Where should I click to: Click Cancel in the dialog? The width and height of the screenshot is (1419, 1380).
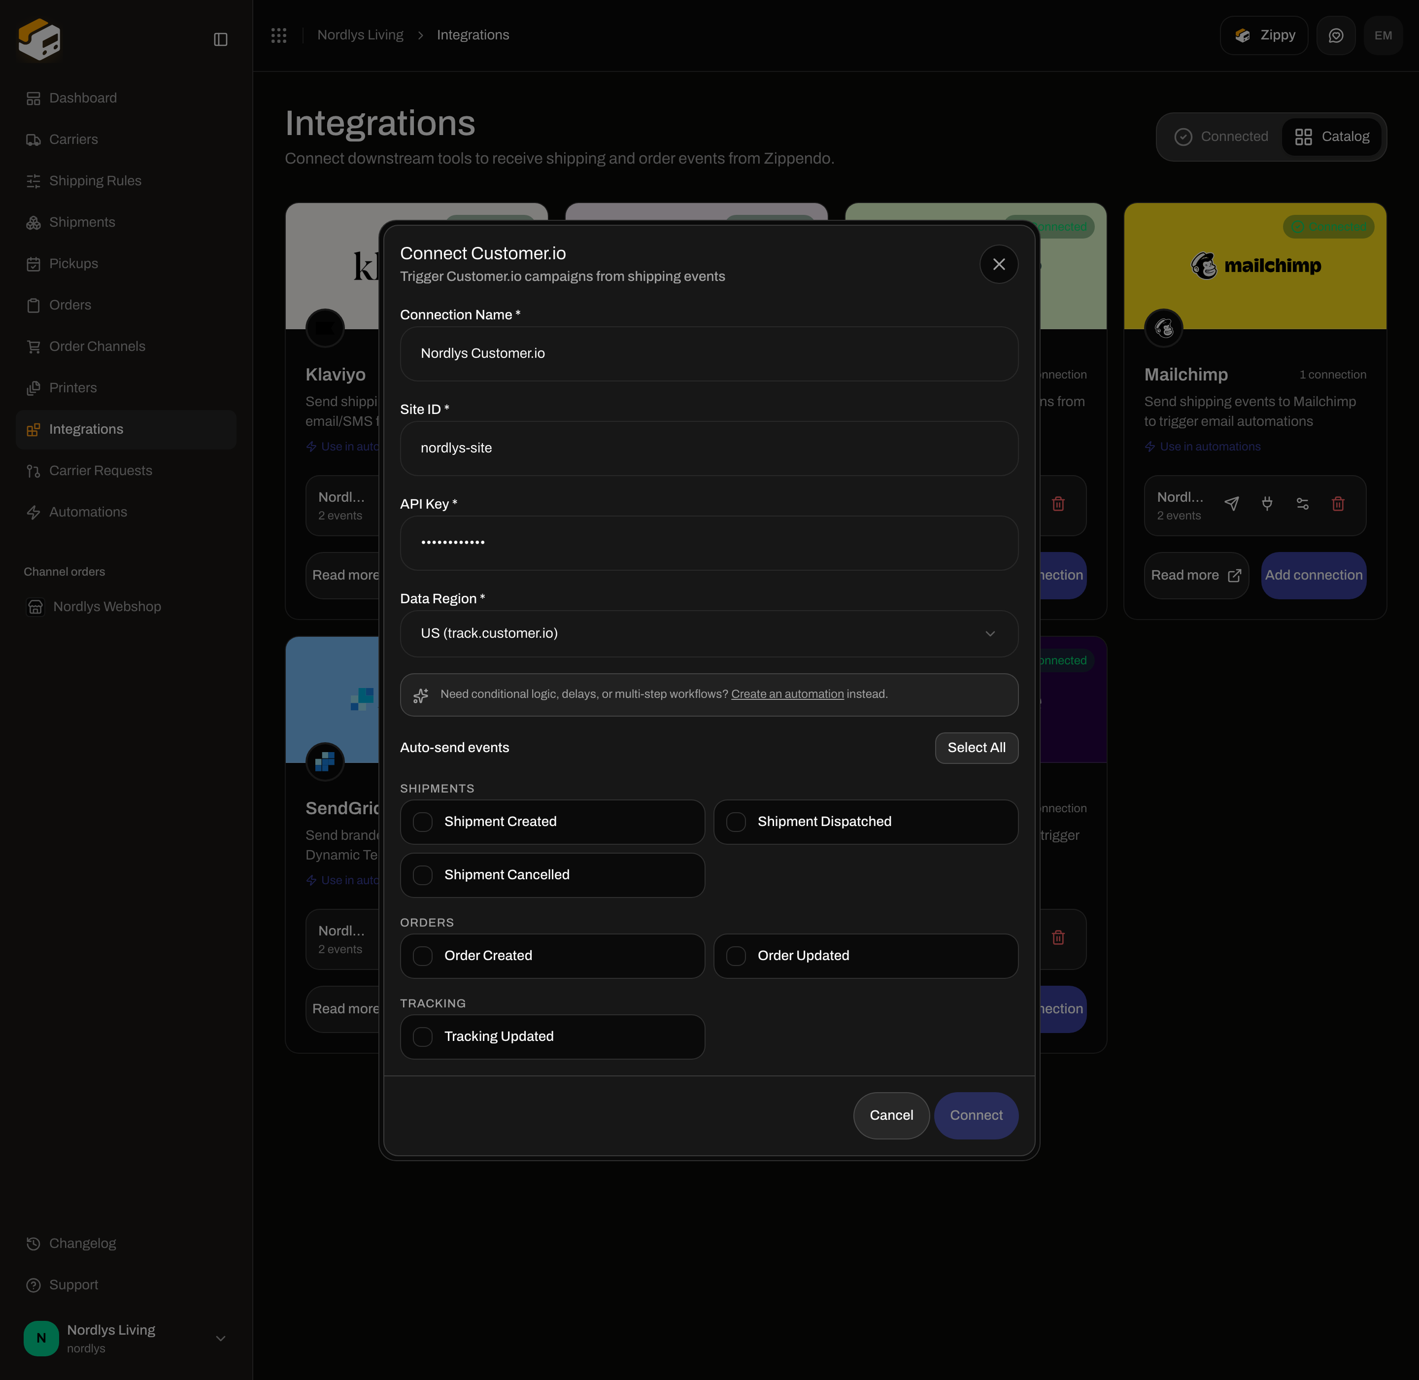pyautogui.click(x=891, y=1115)
